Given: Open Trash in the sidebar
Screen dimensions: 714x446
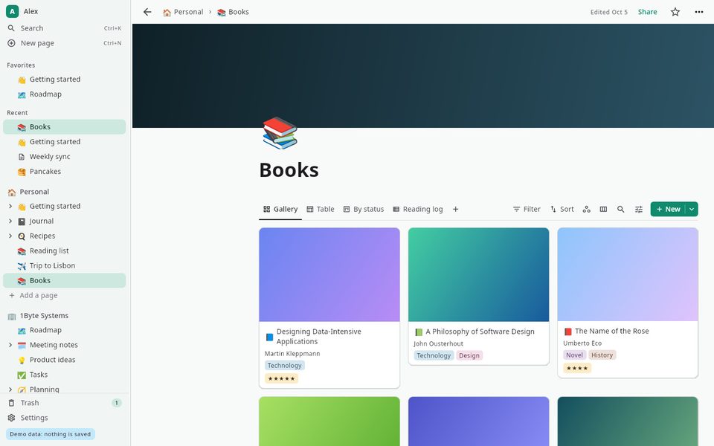Looking at the screenshot, I should 65,403.
